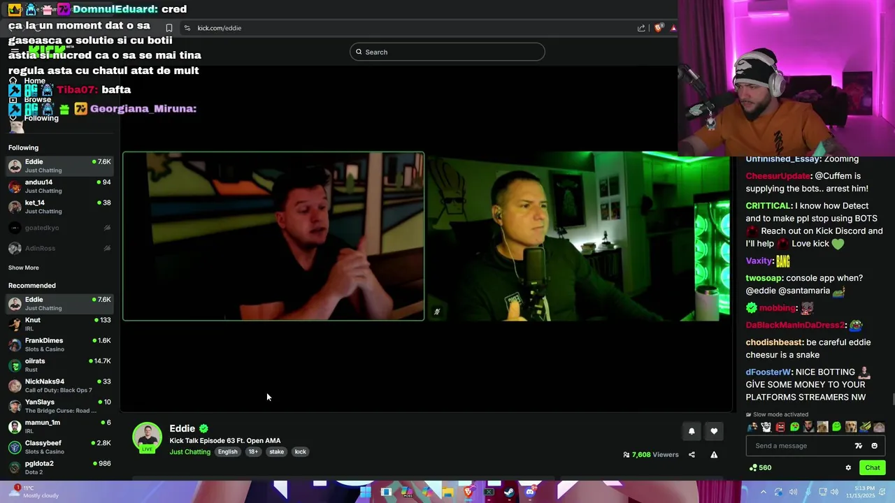Open the Browse link in sidebar
This screenshot has width=895, height=503.
37,99
